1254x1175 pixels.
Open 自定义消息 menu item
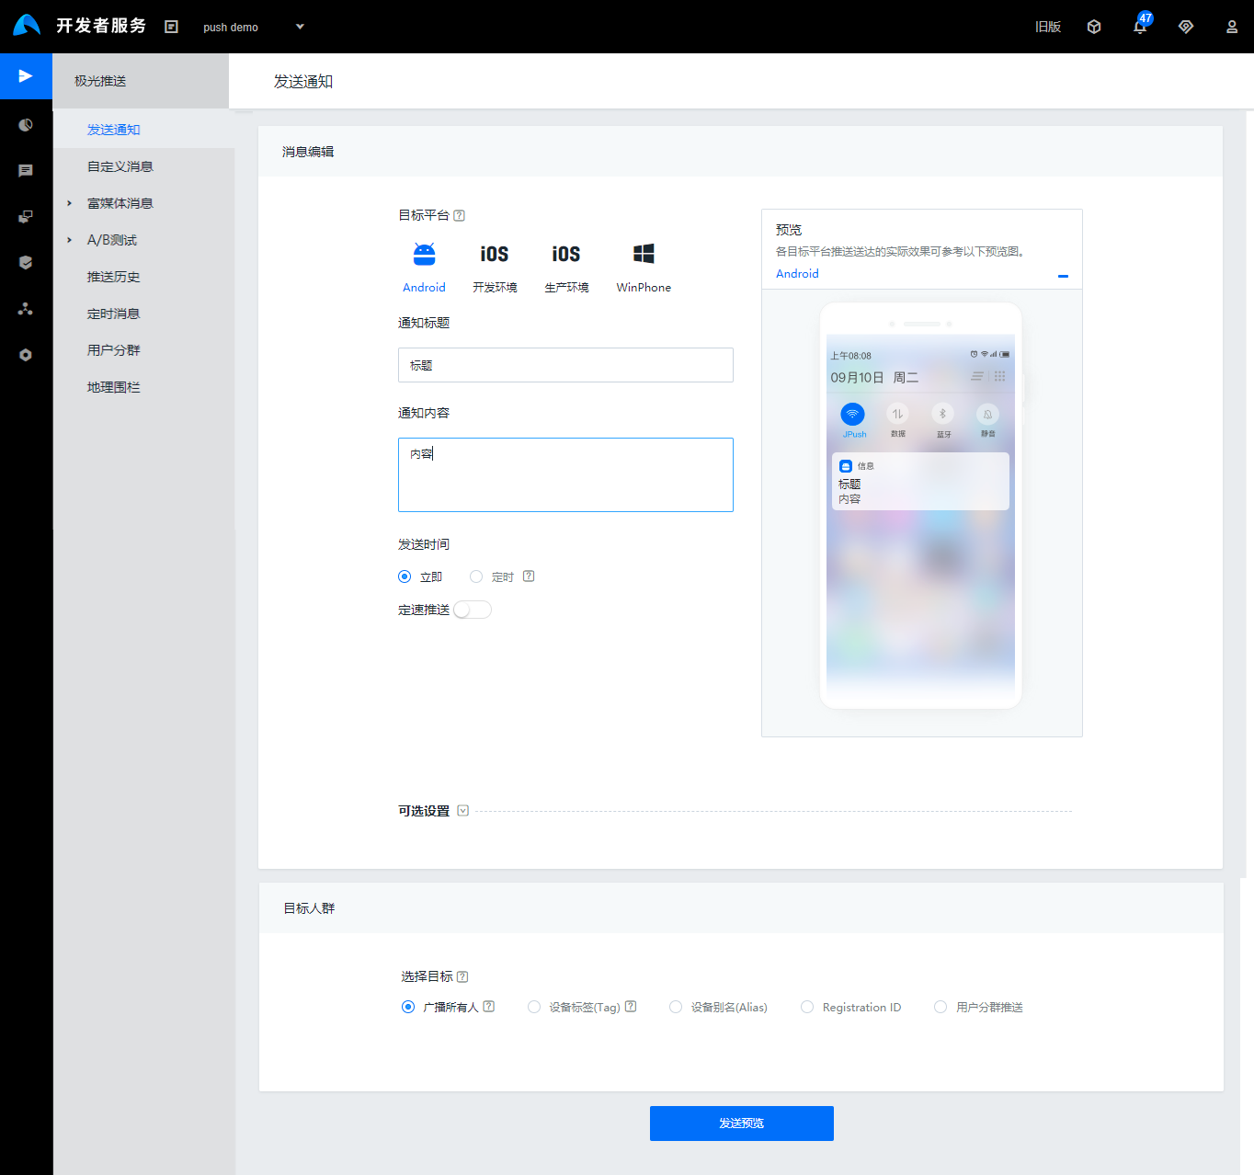(120, 166)
